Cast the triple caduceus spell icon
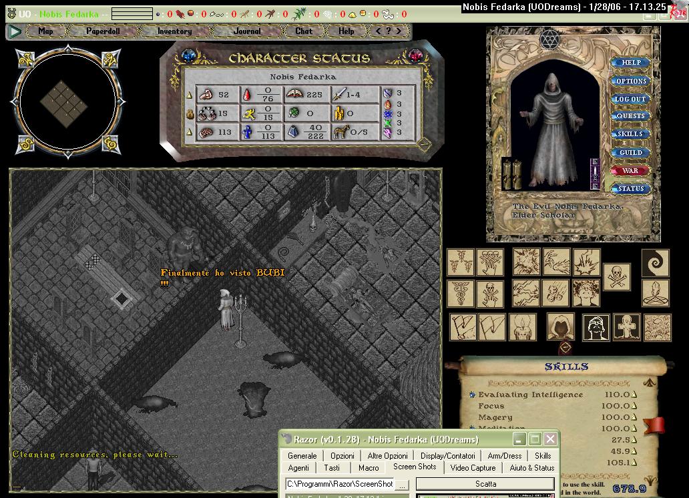 coord(461,262)
